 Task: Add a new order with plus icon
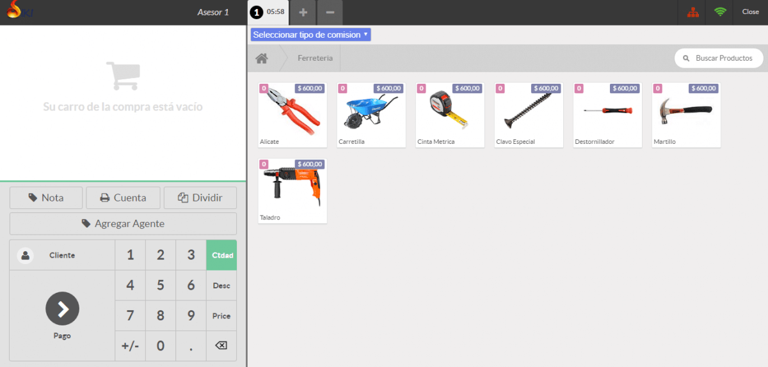tap(303, 12)
